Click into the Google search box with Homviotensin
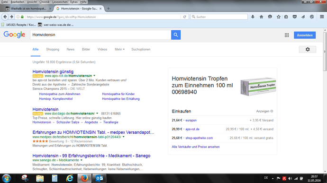This screenshot has width=327, height=183. point(101,35)
